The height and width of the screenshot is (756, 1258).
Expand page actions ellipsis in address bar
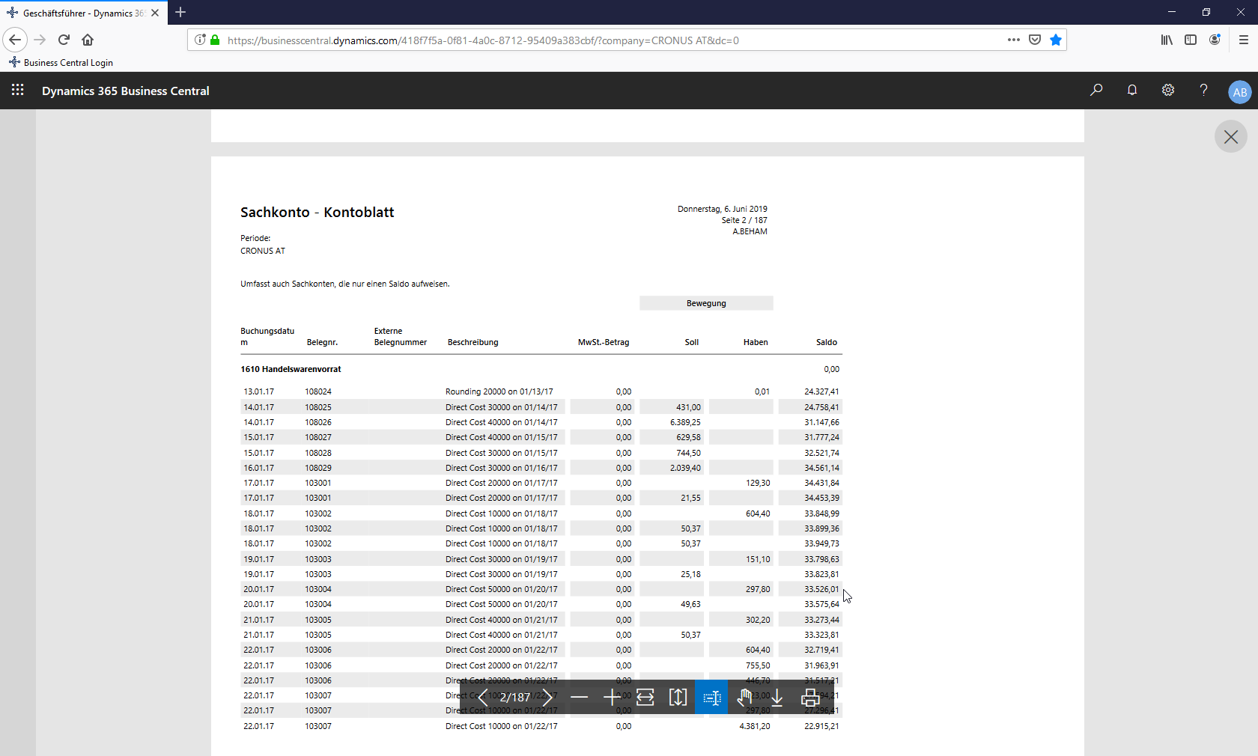pos(1014,40)
